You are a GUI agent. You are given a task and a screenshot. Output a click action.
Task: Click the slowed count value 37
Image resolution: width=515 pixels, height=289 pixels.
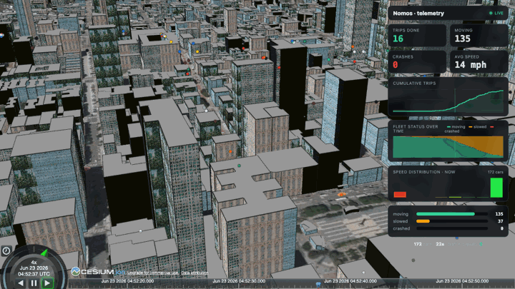click(500, 221)
